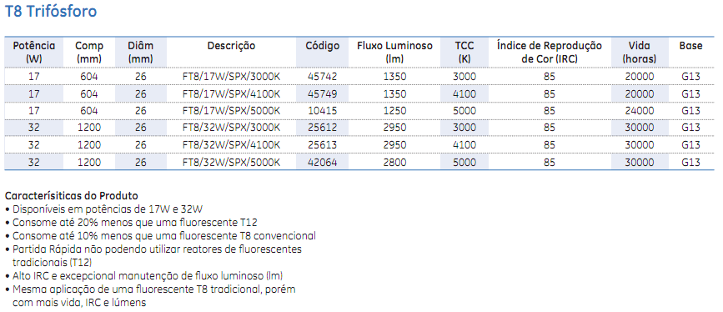Viewport: 723px width, 312px height.
Task: Select description FT8/32W/SPX/4100K
Action: click(x=231, y=145)
